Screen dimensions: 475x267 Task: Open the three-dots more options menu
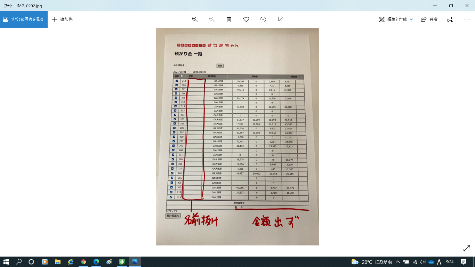coord(467,19)
